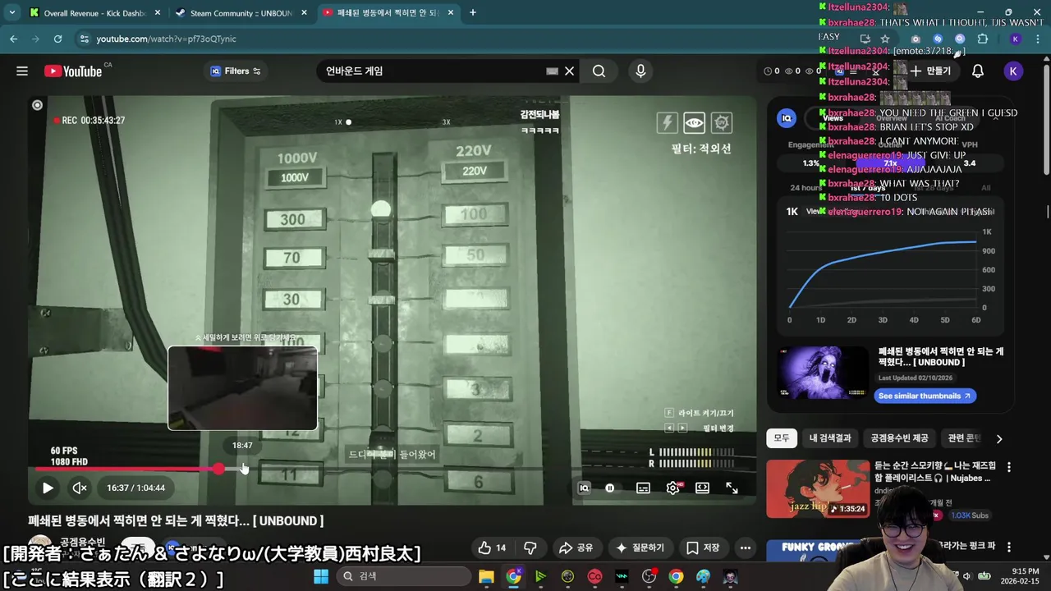1051x591 pixels.
Task: Clear the search box text
Action: 569,71
